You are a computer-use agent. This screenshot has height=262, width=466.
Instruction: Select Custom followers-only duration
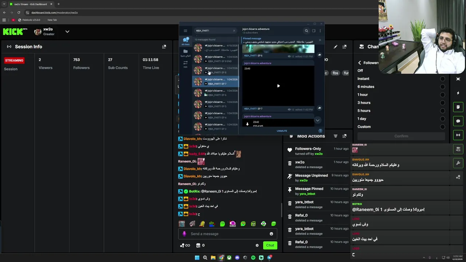(x=442, y=127)
